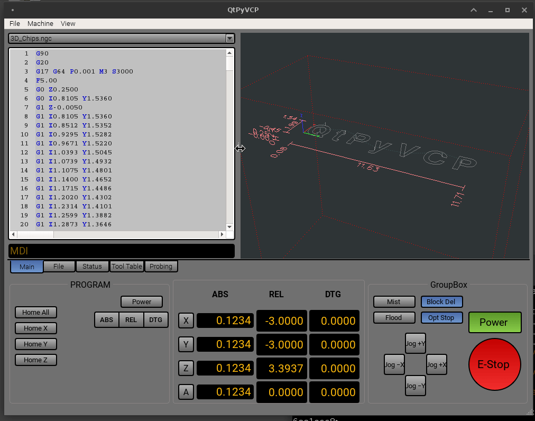This screenshot has height=421, width=535.
Task: Toggle the Opt Stop button
Action: 441,317
